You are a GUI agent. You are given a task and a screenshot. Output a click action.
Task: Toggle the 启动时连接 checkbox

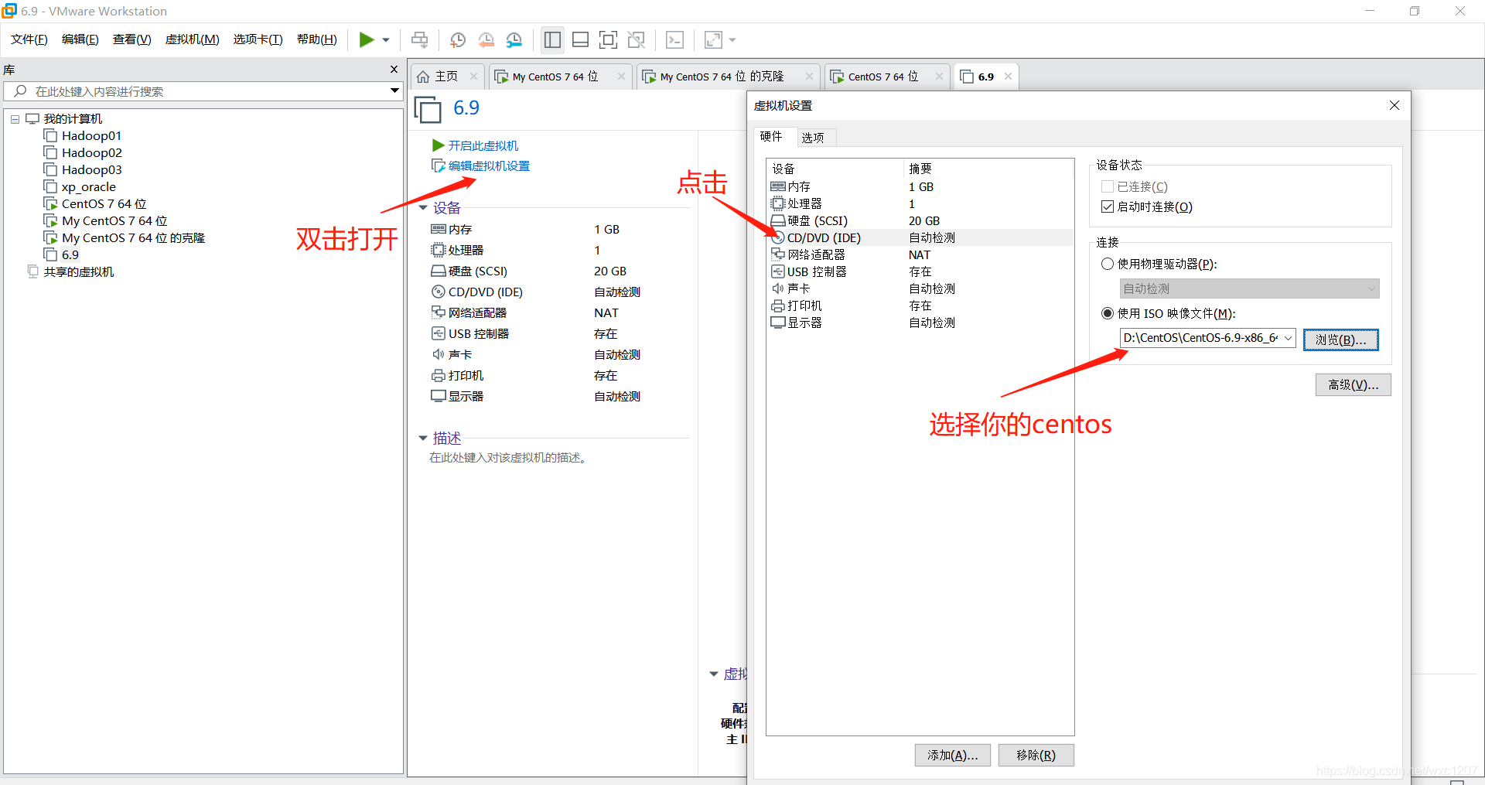(1108, 207)
